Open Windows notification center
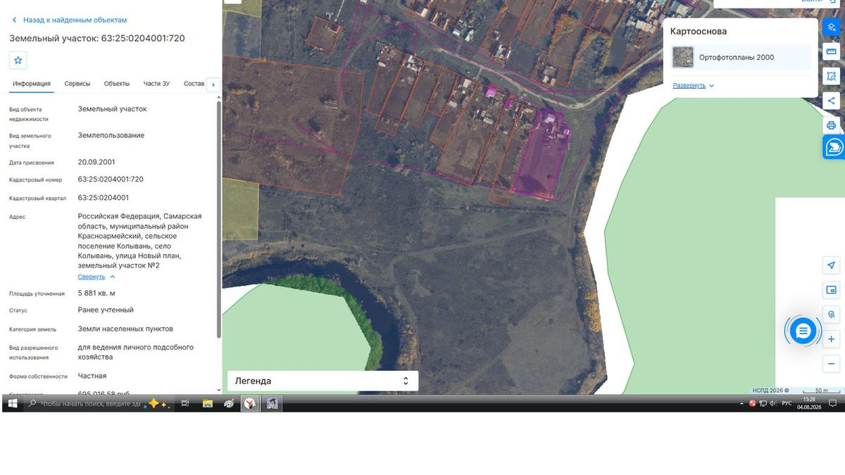This screenshot has height=475, width=845. pos(832,403)
